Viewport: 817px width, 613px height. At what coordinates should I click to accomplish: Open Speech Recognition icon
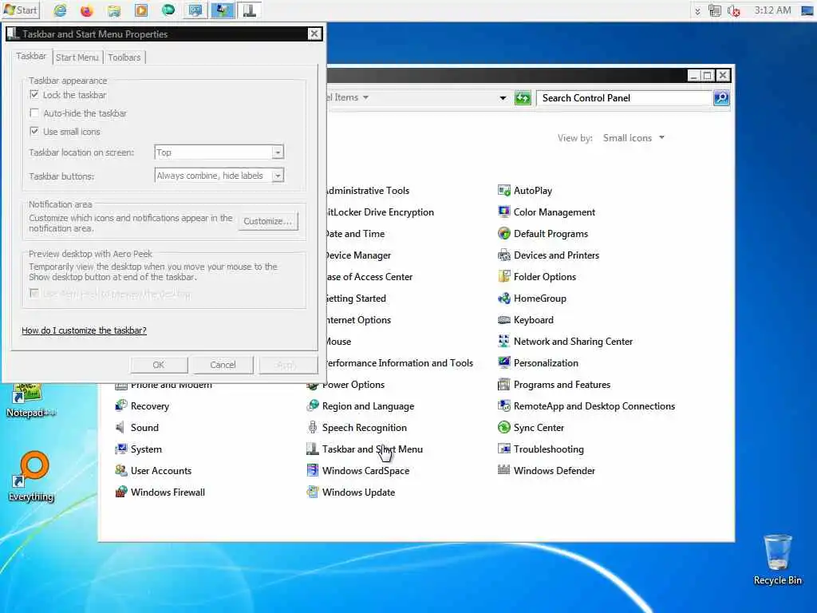[x=313, y=428]
